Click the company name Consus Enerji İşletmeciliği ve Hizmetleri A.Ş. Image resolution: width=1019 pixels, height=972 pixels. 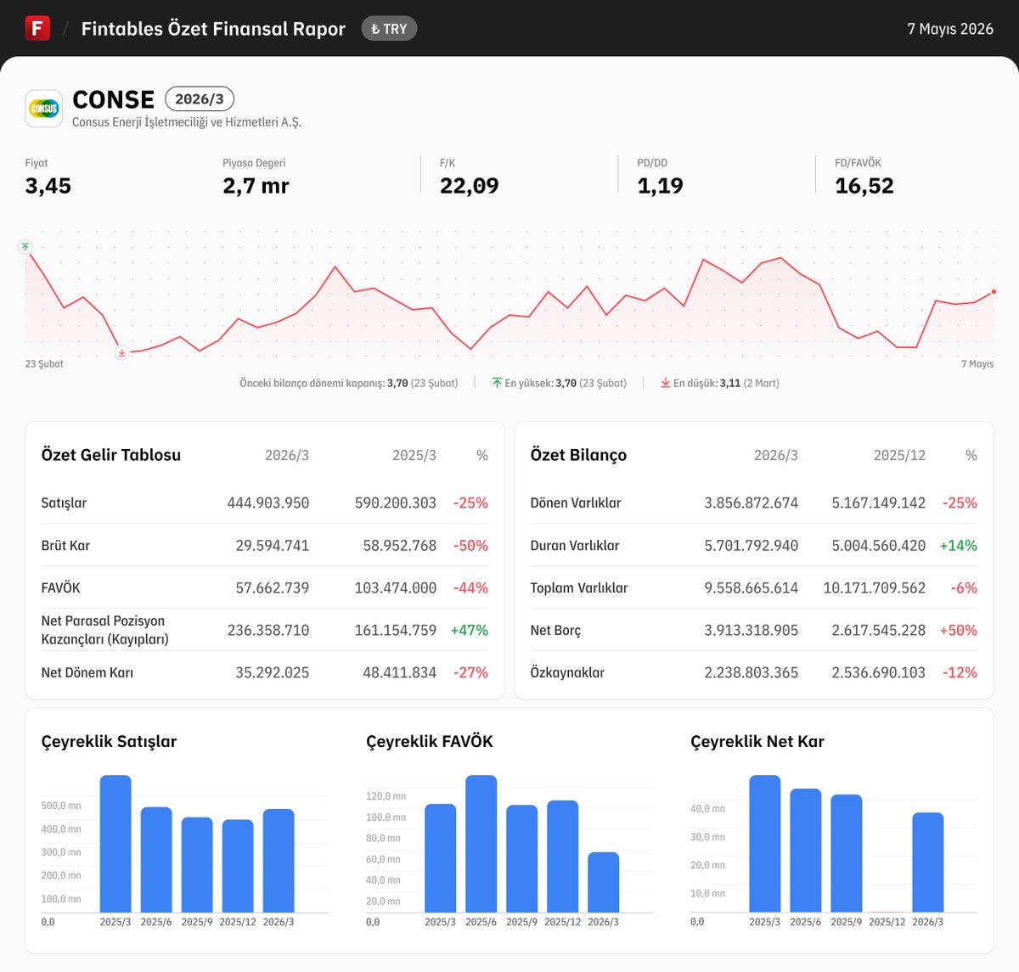point(187,122)
